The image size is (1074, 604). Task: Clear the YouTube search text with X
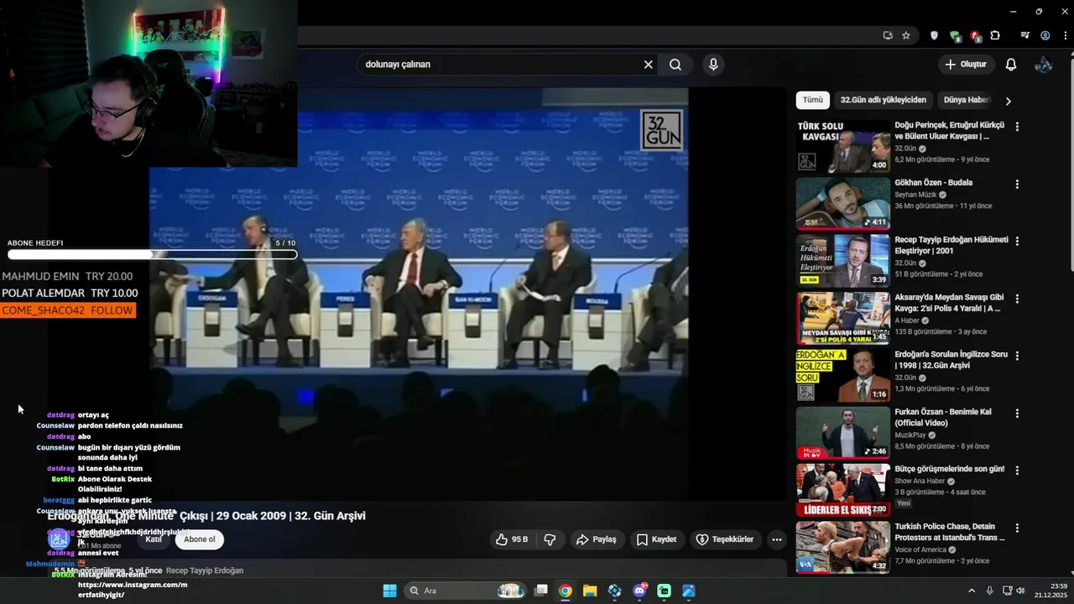[648, 65]
